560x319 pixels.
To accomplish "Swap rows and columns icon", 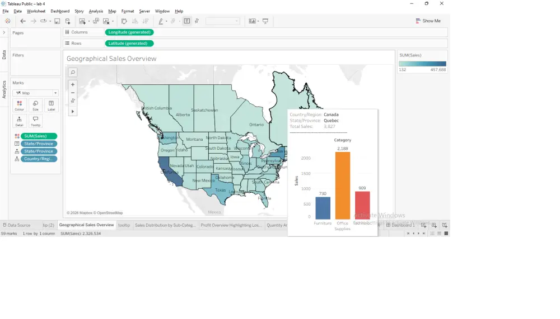I will pyautogui.click(x=124, y=21).
